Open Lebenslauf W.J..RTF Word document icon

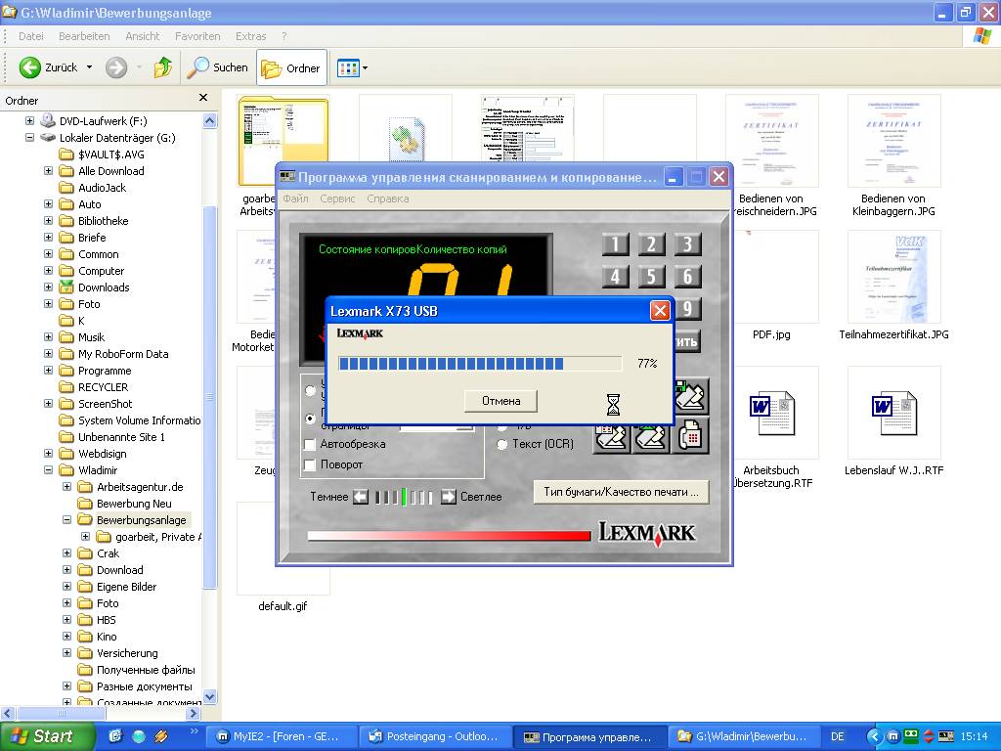pos(893,414)
